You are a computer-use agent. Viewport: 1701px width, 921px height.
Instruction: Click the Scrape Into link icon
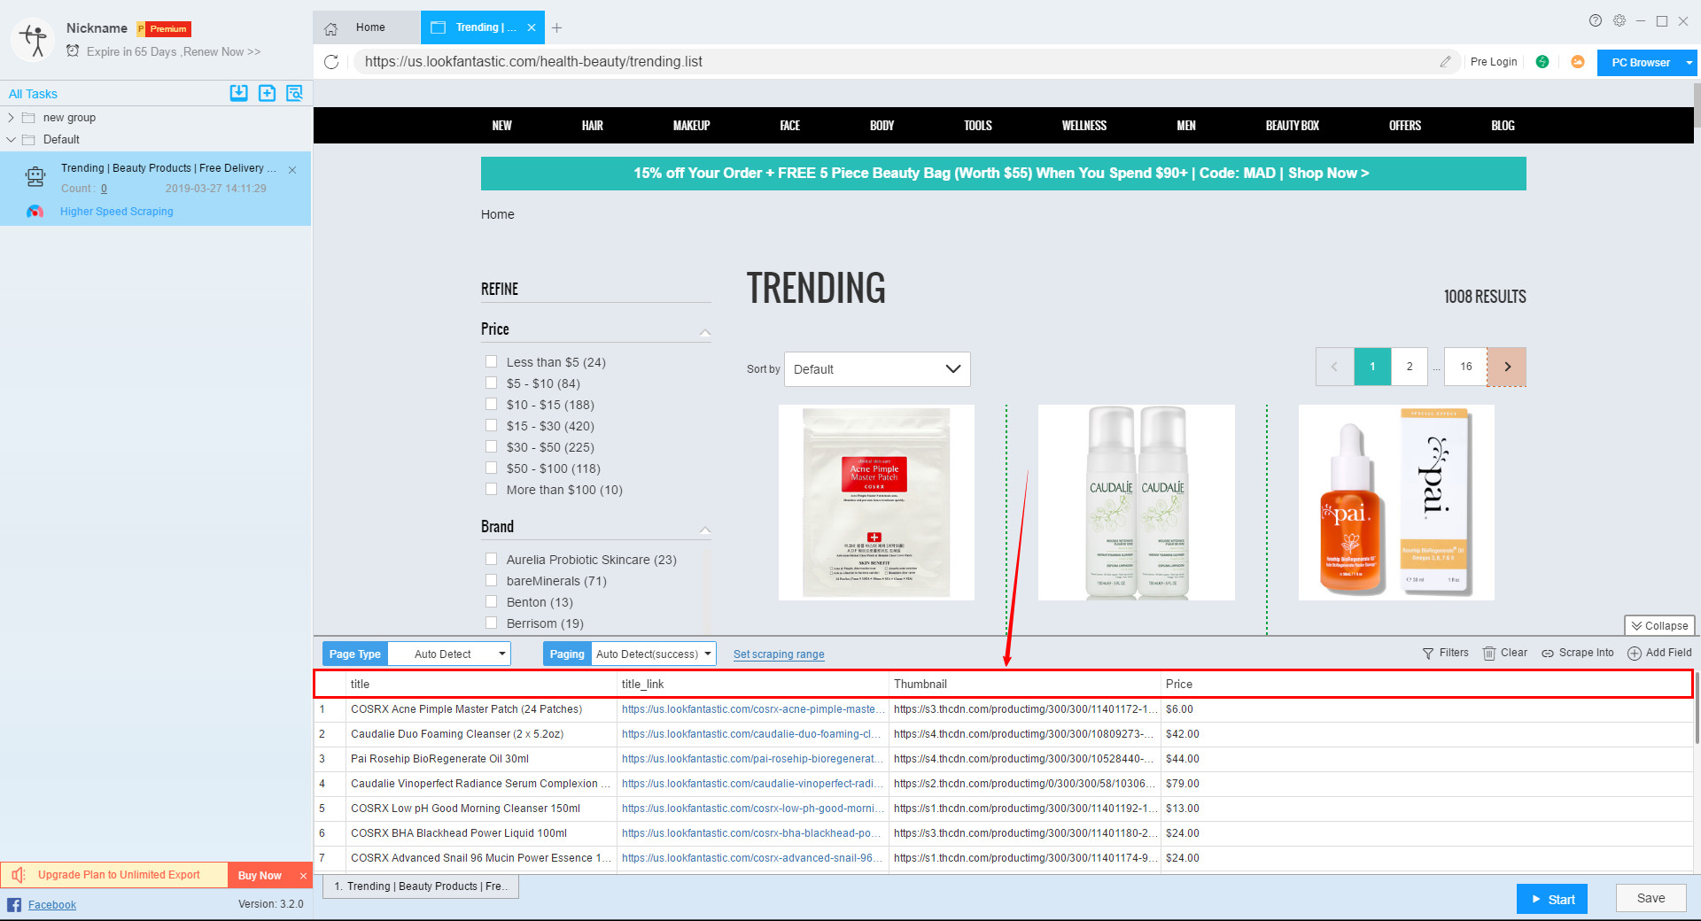tap(1548, 654)
